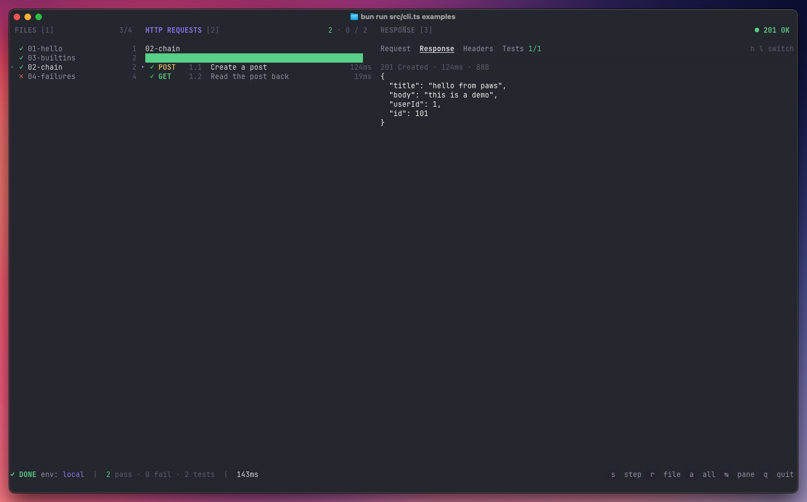Open the Request tab
807x502 pixels.
tap(396, 49)
